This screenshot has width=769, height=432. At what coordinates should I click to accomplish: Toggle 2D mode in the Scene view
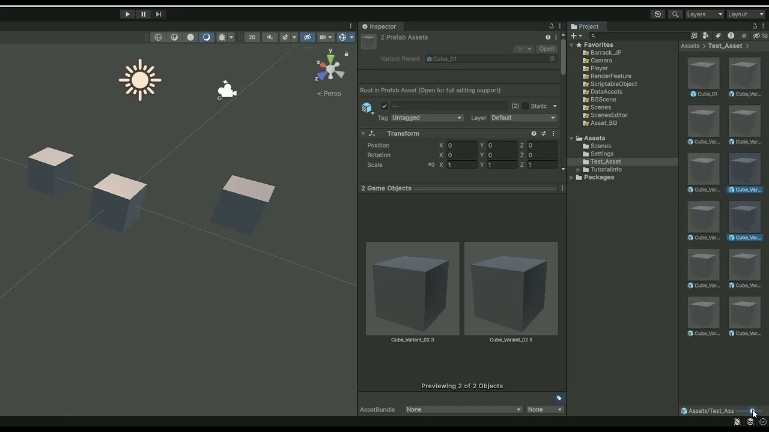click(252, 37)
